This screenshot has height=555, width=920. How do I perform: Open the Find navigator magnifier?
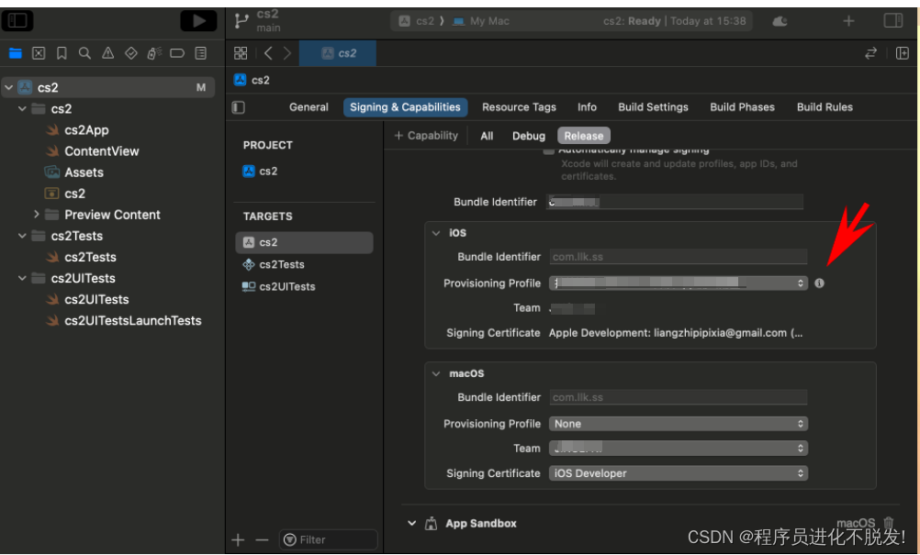(84, 53)
